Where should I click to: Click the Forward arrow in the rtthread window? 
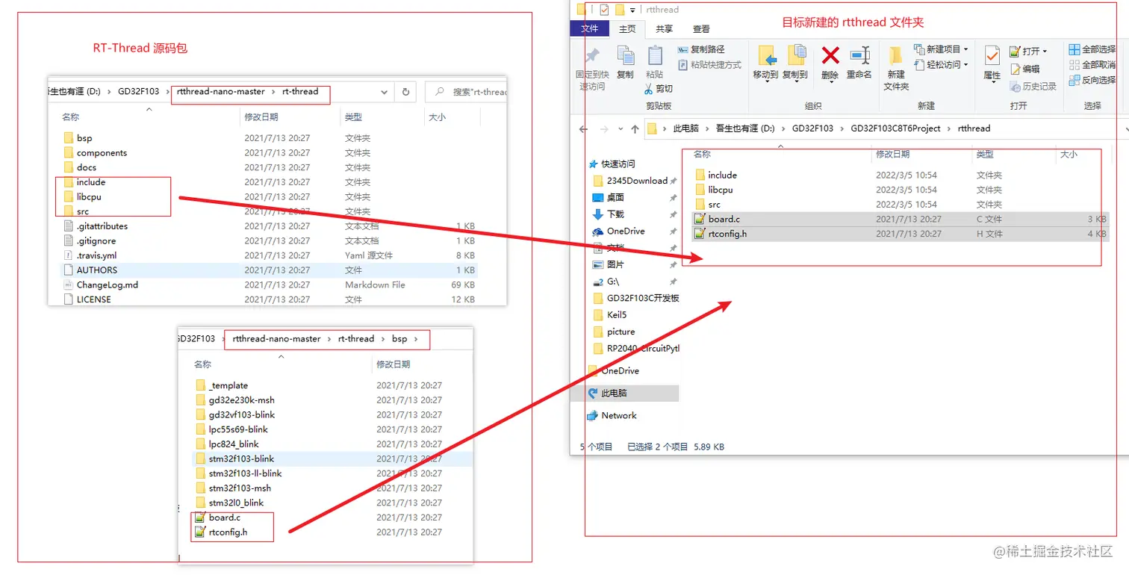tap(604, 128)
